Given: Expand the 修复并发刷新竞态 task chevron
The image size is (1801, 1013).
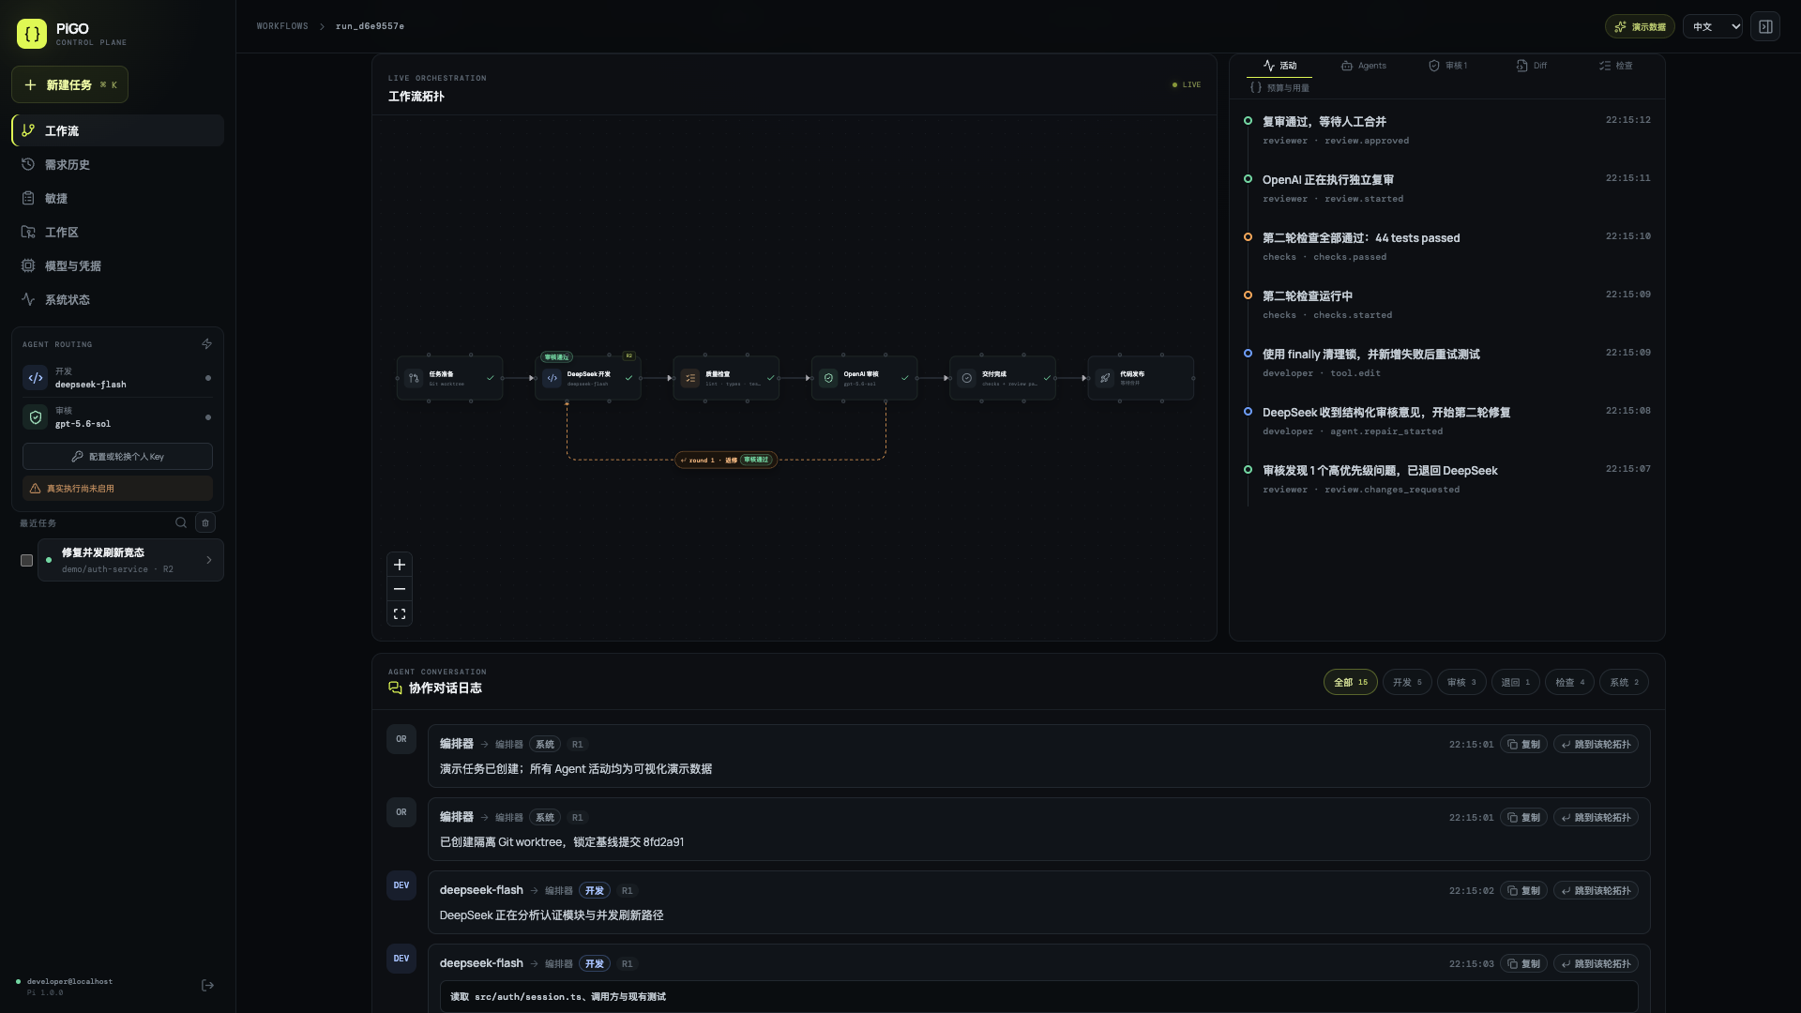Looking at the screenshot, I should tap(209, 560).
